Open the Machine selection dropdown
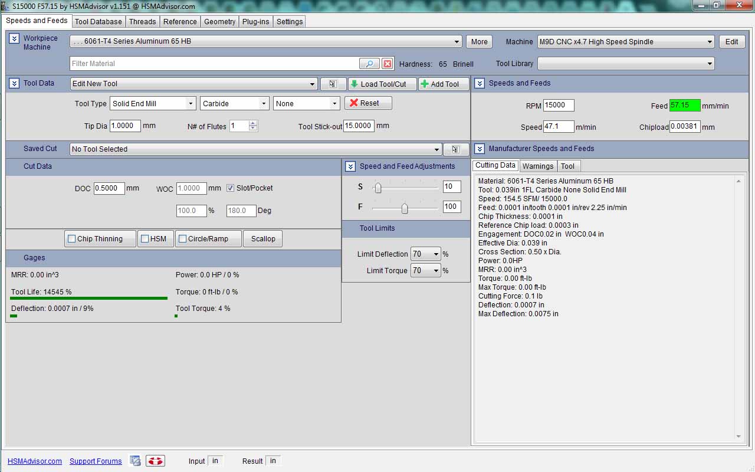The image size is (755, 472). click(709, 42)
